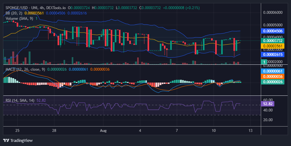Viewport: 291px width, 146px height.
Task: Click the change value +0.00000008 (+0.21%)
Action: tap(181, 8)
